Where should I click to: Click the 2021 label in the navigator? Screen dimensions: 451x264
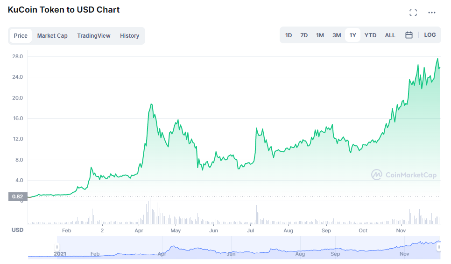point(60,254)
